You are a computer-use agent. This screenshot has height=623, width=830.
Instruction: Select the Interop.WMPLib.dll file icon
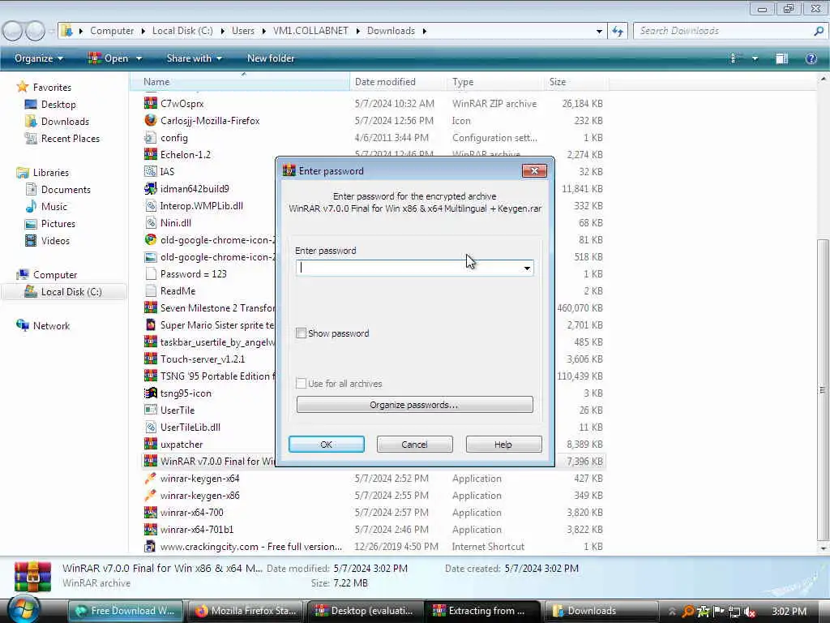coord(150,205)
